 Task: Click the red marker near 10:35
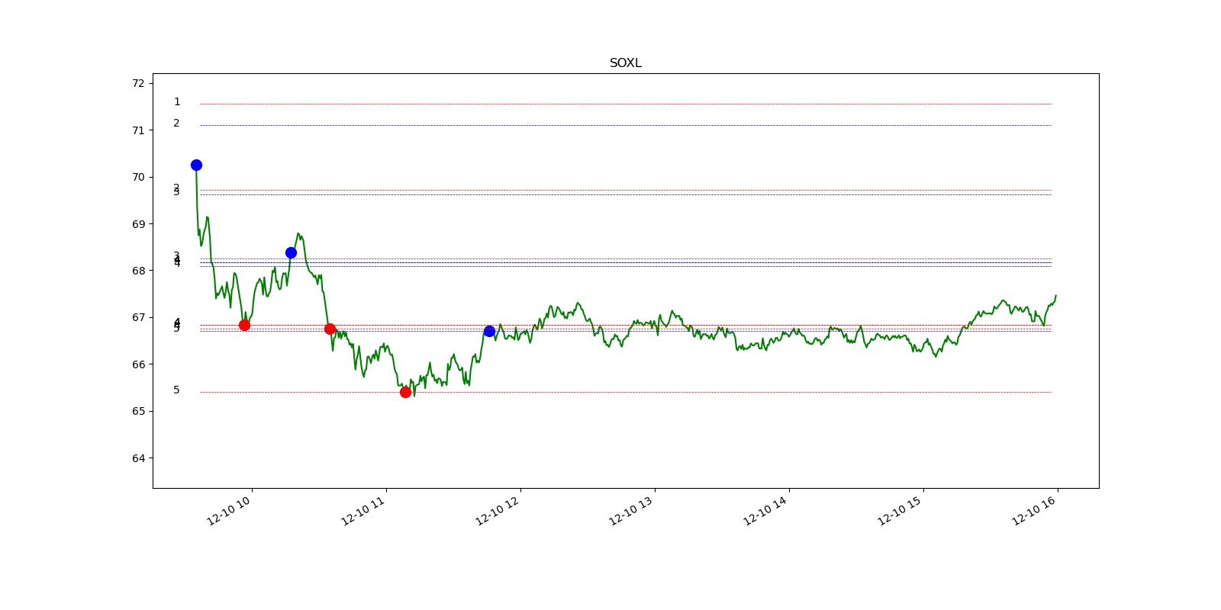click(330, 329)
